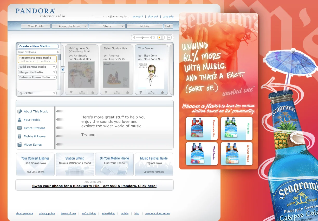
Task: Thumbs down Making Love Out Of Nothing
Action: pyautogui.click(x=71, y=92)
